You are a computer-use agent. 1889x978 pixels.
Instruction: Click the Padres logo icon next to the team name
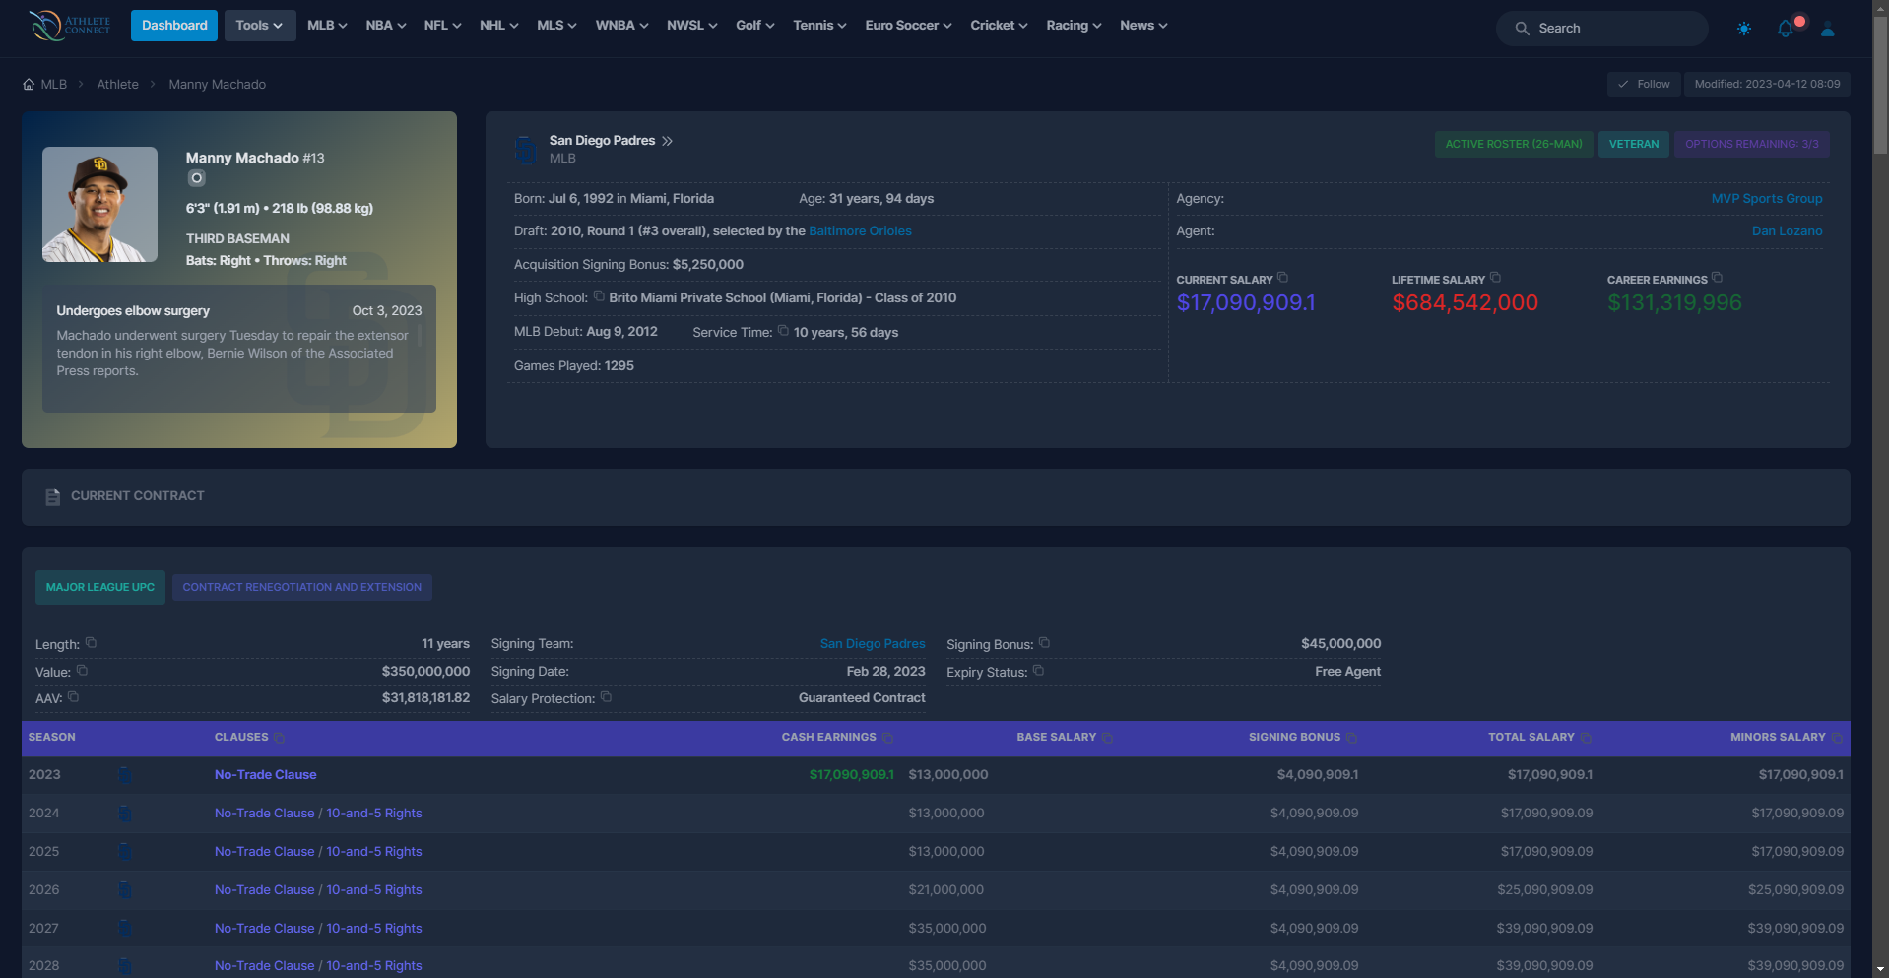pyautogui.click(x=526, y=150)
